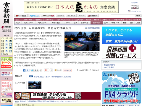This screenshot has height=106, width=142.
Task: Click the Facebook like icon under article
Action: [x=24, y=70]
